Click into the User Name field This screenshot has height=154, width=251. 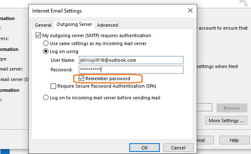point(131,60)
